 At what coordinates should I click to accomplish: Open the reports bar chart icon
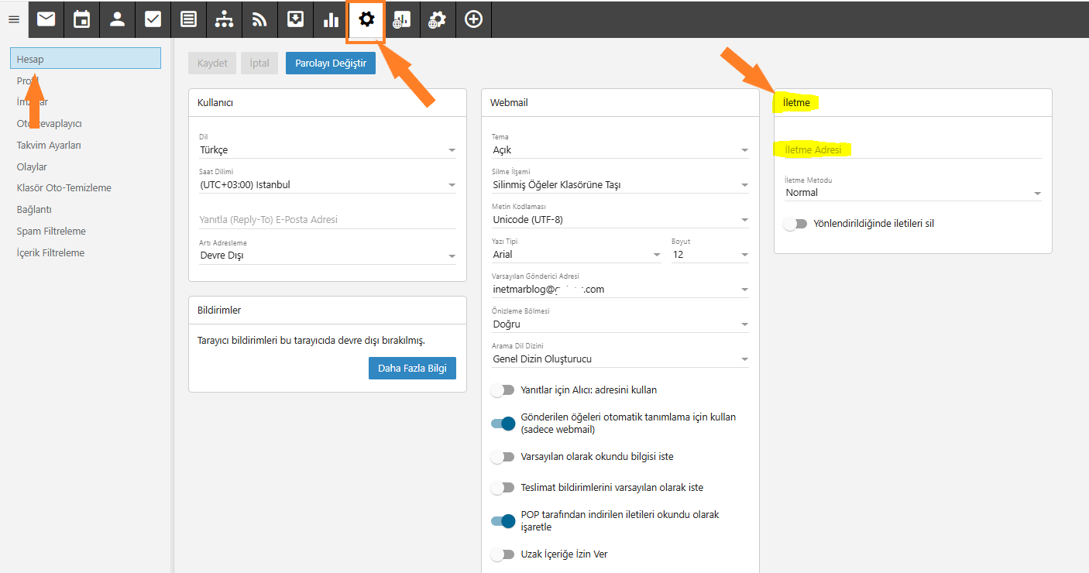tap(331, 19)
